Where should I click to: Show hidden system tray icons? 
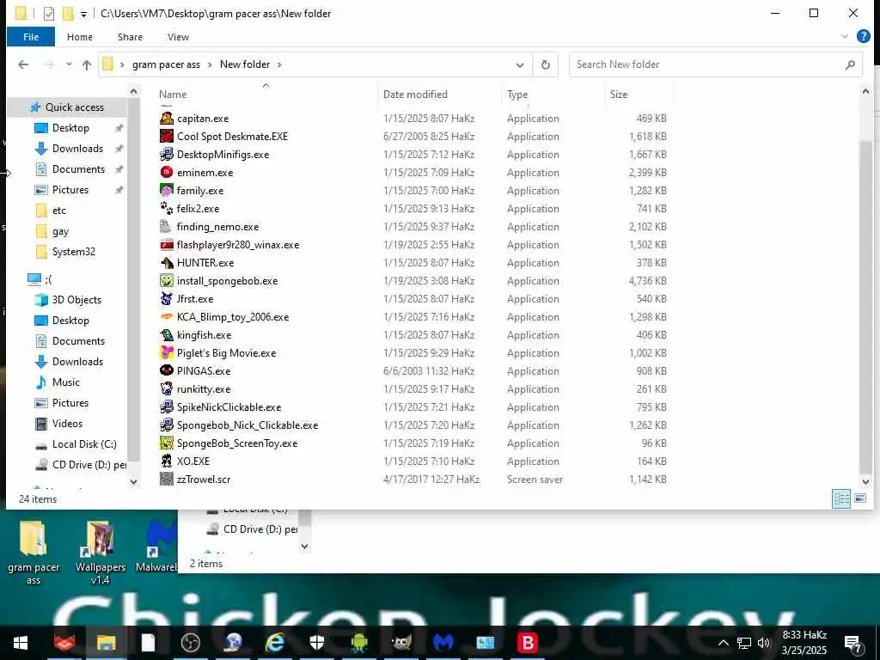pos(724,643)
